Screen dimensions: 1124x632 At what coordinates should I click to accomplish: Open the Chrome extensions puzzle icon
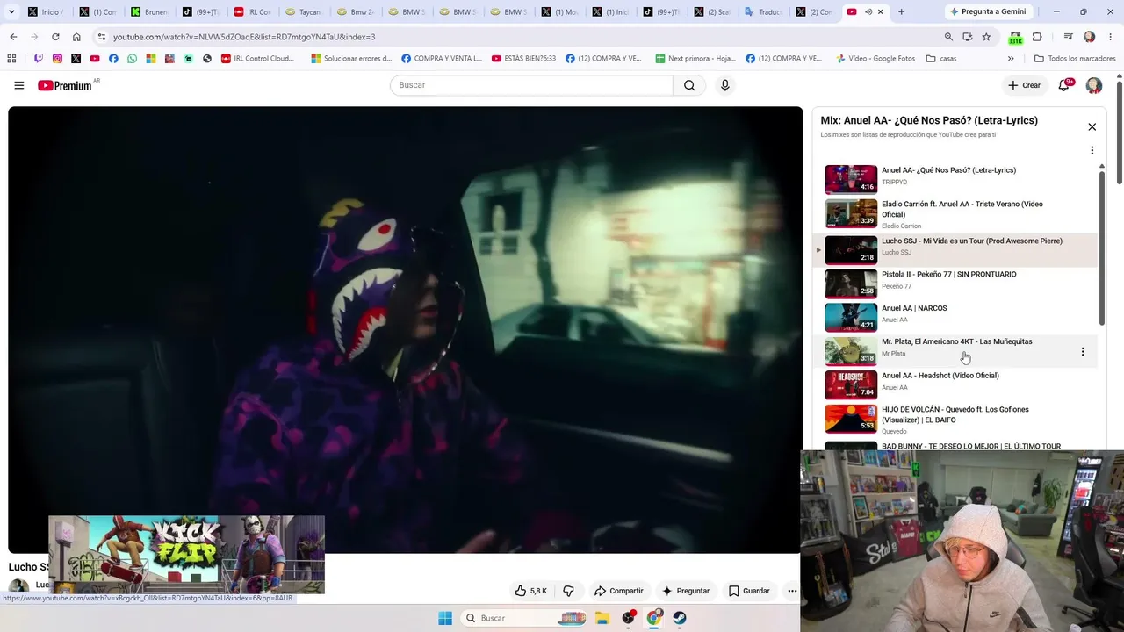click(1037, 37)
